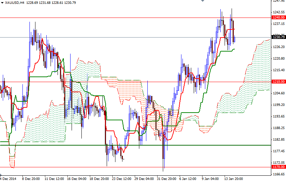Click the 11 Dec 12:00 time label

54,178
